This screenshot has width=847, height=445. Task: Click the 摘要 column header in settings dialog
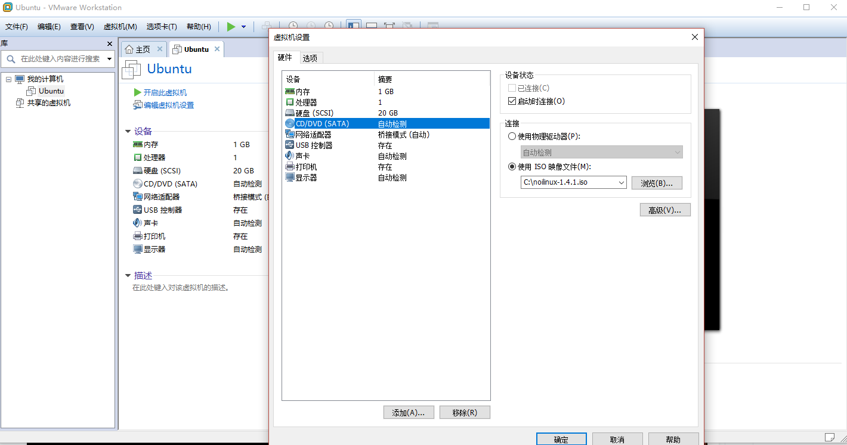coord(432,79)
